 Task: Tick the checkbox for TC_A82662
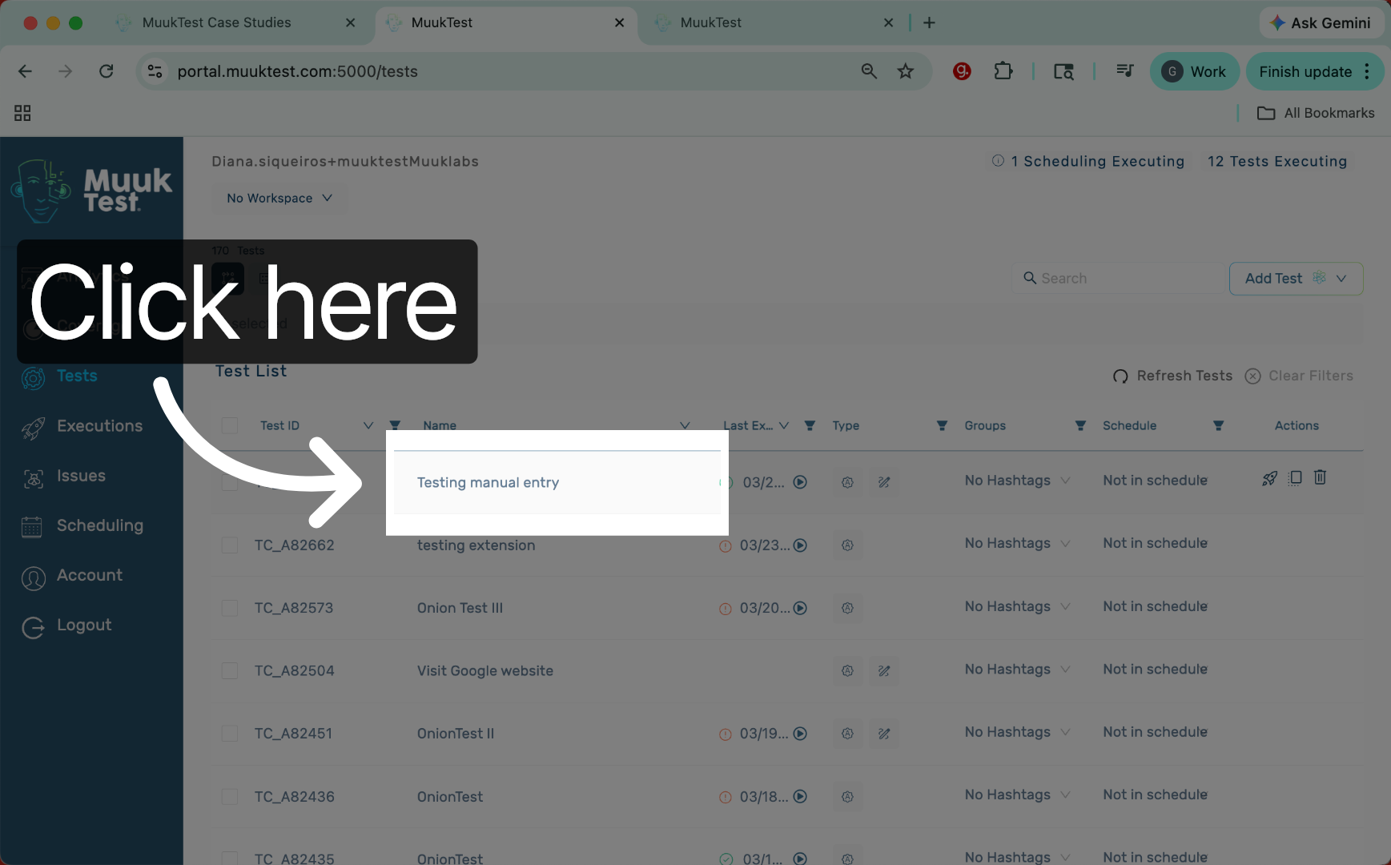(x=230, y=545)
